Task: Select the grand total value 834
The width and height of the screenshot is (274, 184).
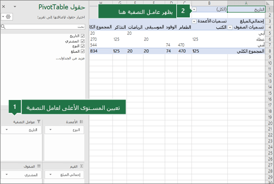Action: click(101, 51)
